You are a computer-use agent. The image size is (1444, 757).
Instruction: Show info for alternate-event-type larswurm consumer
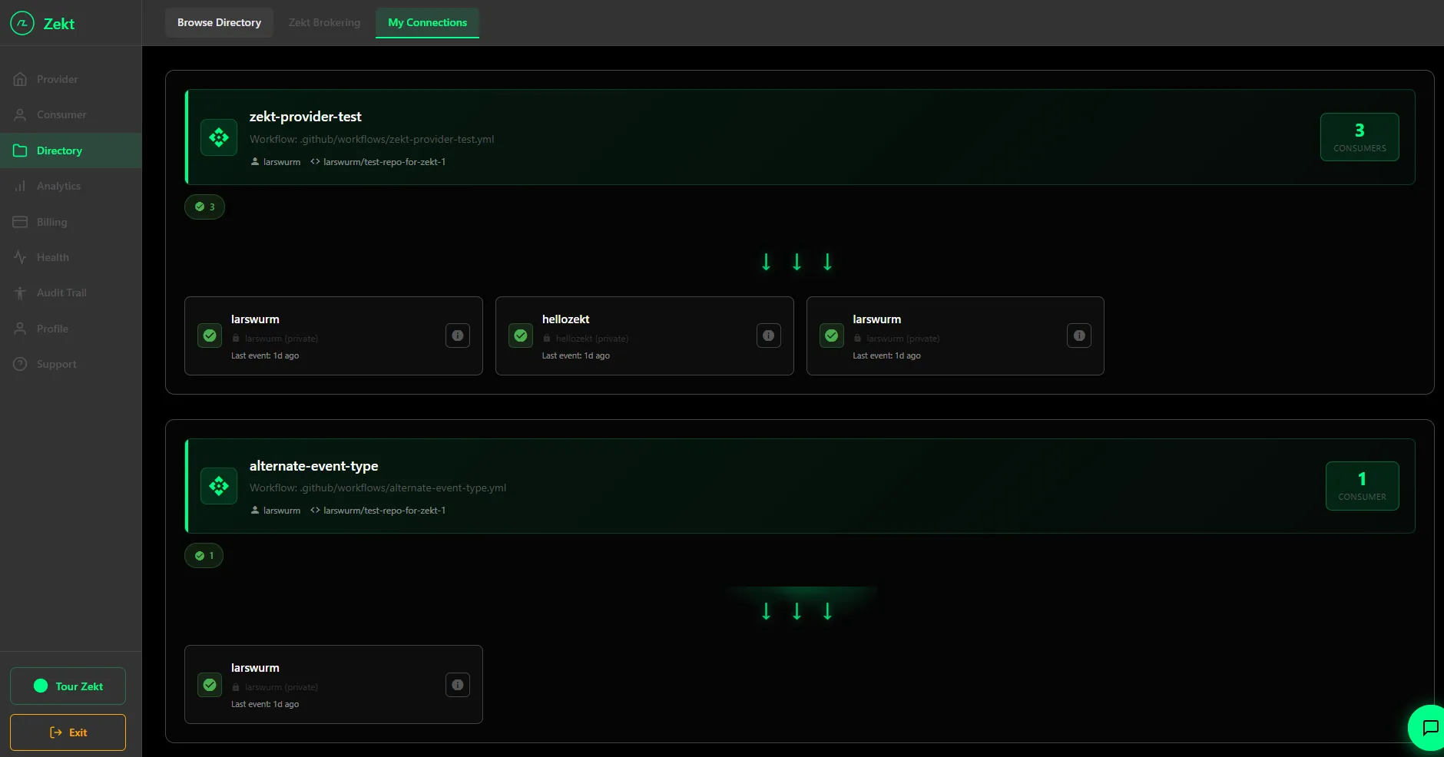tap(458, 685)
